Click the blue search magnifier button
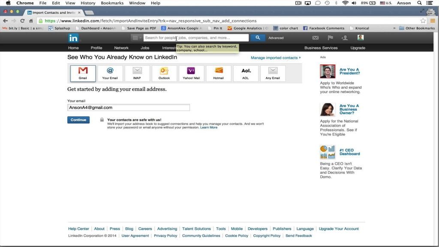439x247 pixels. click(258, 38)
